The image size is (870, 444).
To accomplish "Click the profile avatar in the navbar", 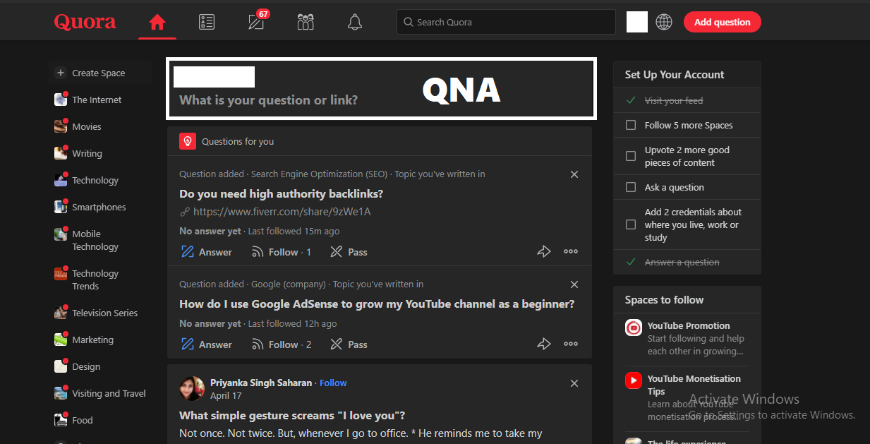I will pos(637,22).
